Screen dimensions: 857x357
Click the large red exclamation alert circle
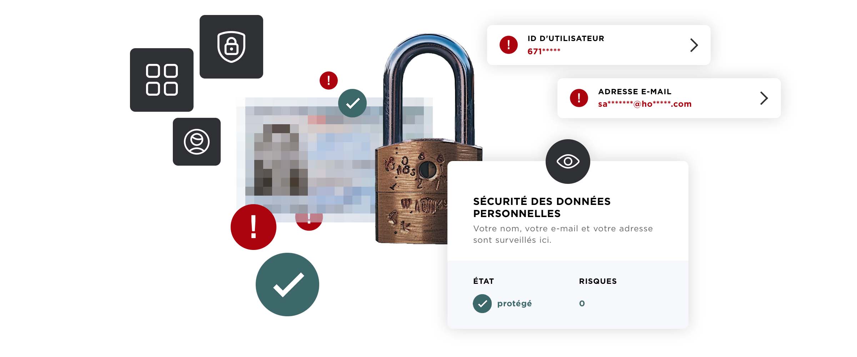[x=254, y=227]
